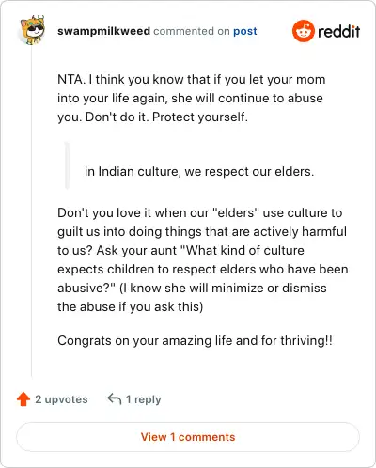
Task: Click the gray blockquote bar
Action: click(67, 165)
